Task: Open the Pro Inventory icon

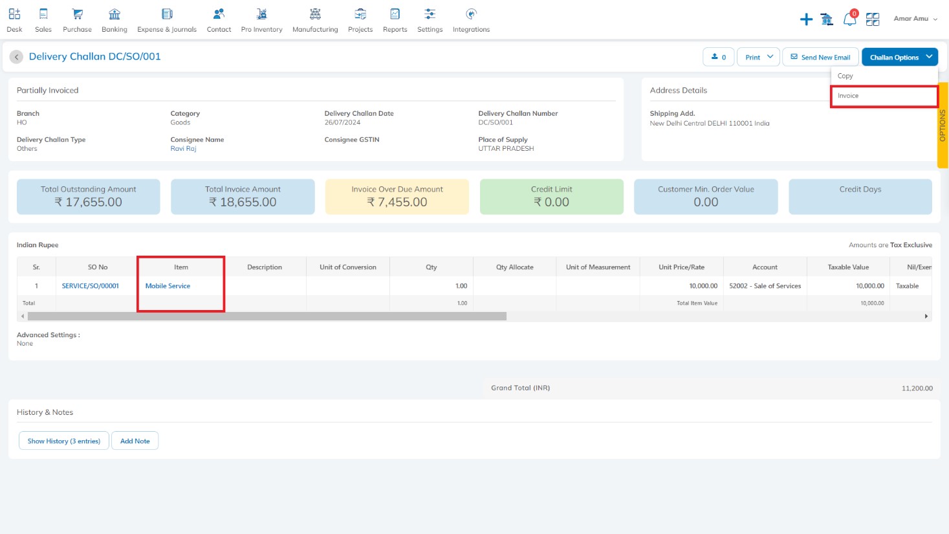Action: point(261,14)
